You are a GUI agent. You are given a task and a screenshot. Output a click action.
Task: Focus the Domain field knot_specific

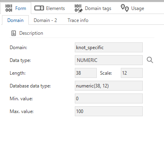109,48
